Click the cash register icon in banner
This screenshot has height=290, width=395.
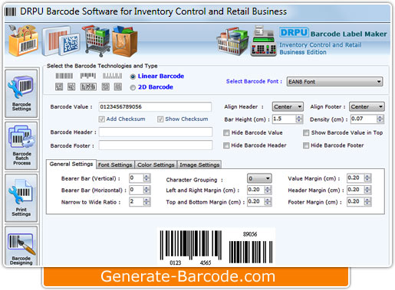tap(264, 41)
